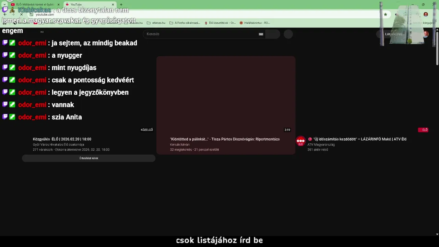Click the ATV Magyarország channel avatar

pyautogui.click(x=301, y=141)
